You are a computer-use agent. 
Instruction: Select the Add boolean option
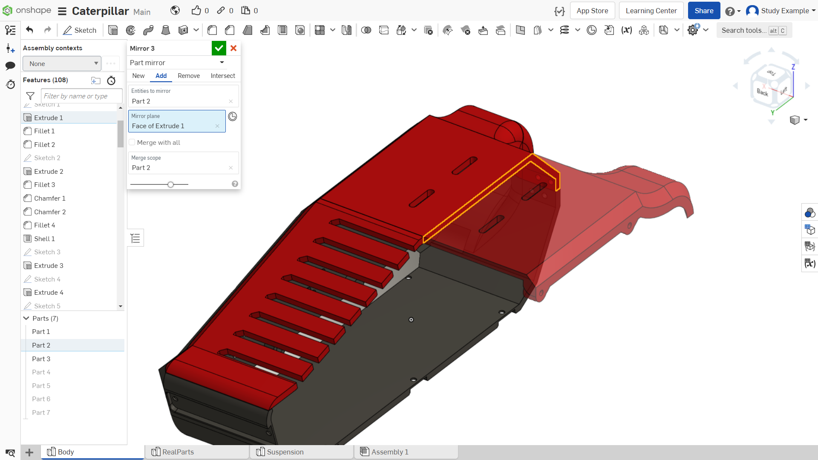[161, 76]
